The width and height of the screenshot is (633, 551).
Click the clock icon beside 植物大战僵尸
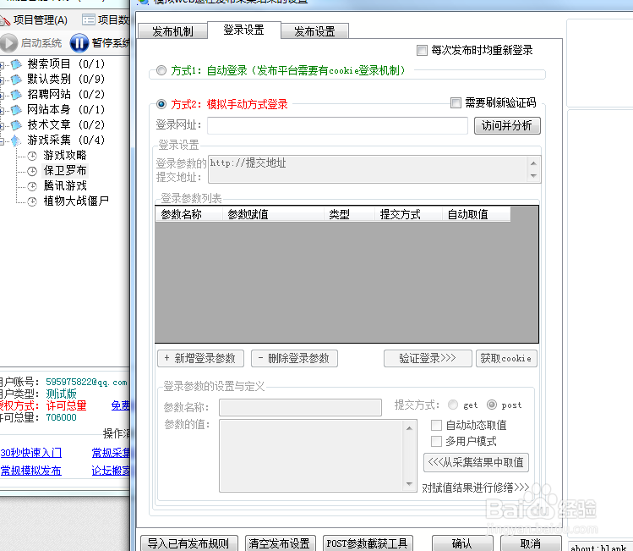pyautogui.click(x=32, y=201)
